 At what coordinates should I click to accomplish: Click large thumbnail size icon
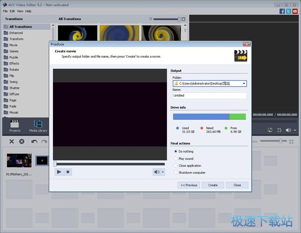[183, 19]
